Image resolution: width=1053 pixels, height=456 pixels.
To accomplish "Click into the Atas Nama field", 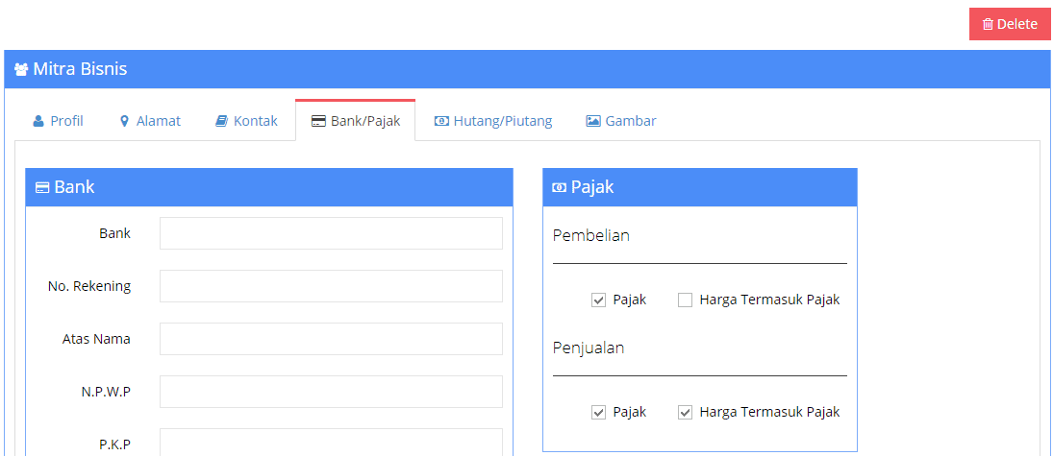I will pyautogui.click(x=331, y=339).
